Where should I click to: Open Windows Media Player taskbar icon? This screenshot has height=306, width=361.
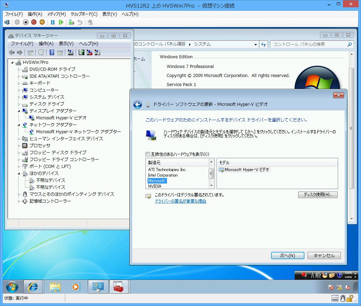76,287
